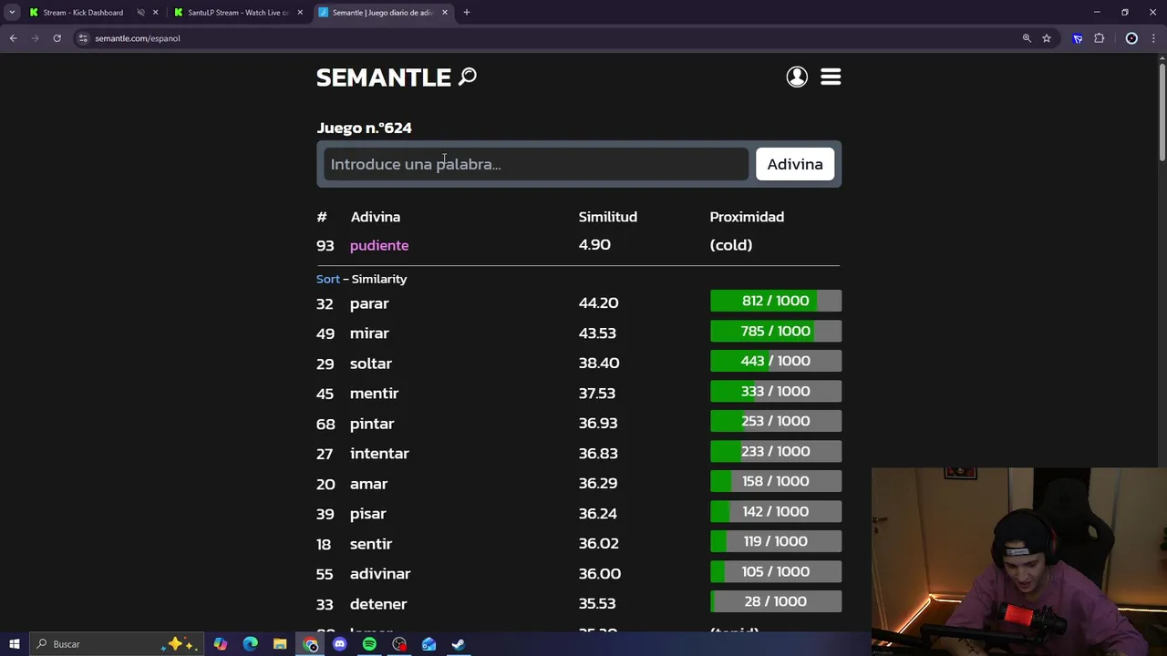Open the Chrome profile avatar
The width and height of the screenshot is (1167, 656).
click(1131, 38)
